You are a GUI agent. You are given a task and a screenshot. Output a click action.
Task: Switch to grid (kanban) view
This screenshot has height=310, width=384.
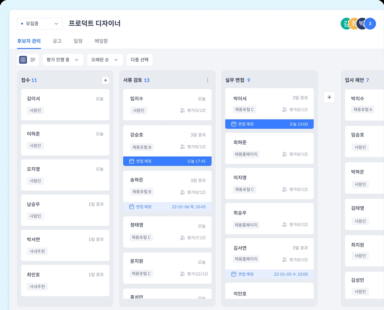click(23, 60)
